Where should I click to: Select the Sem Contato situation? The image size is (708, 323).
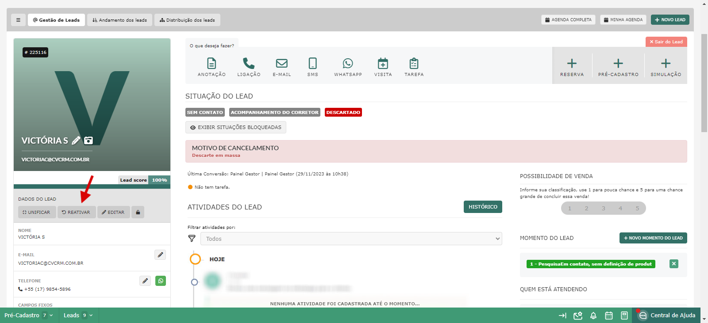click(x=205, y=112)
